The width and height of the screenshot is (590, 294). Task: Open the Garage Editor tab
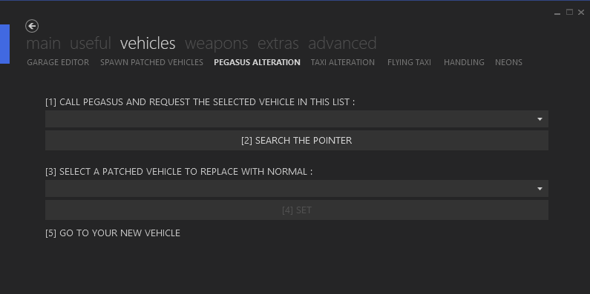pyautogui.click(x=58, y=62)
